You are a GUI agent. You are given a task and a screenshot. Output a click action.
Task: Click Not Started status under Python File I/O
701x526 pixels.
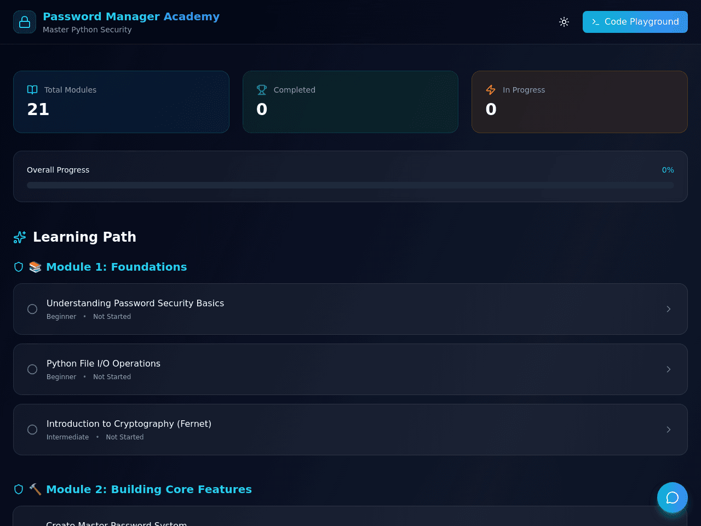pos(112,377)
